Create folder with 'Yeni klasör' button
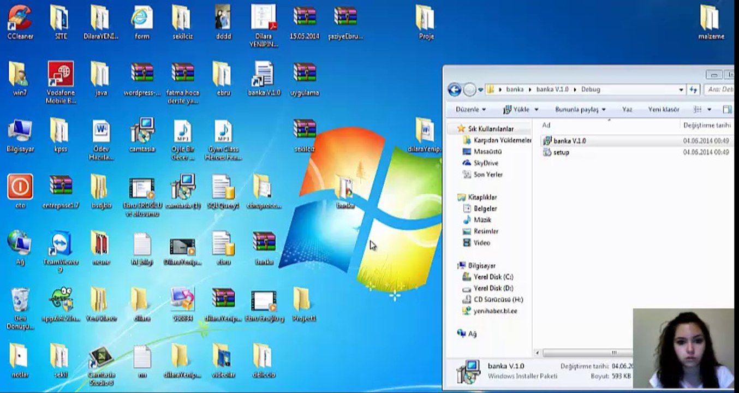 point(664,110)
